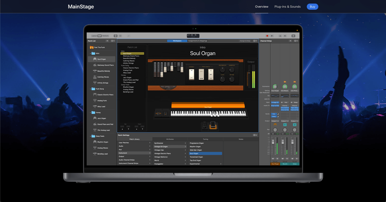Open the wrench icon in the toolbar
The image size is (386, 202).
[129, 36]
